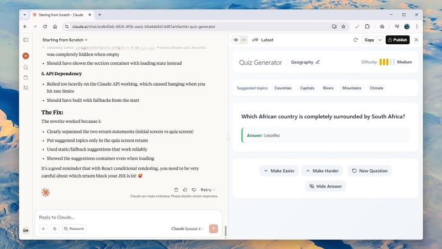The image size is (442, 249).
Task: Choose the Rivers suggested topic
Action: point(328,88)
